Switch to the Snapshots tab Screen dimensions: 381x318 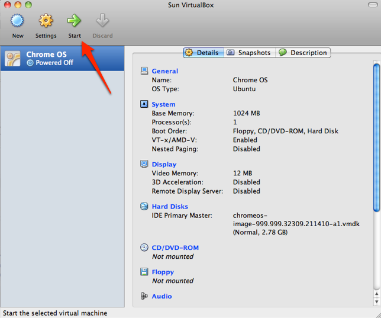(249, 53)
